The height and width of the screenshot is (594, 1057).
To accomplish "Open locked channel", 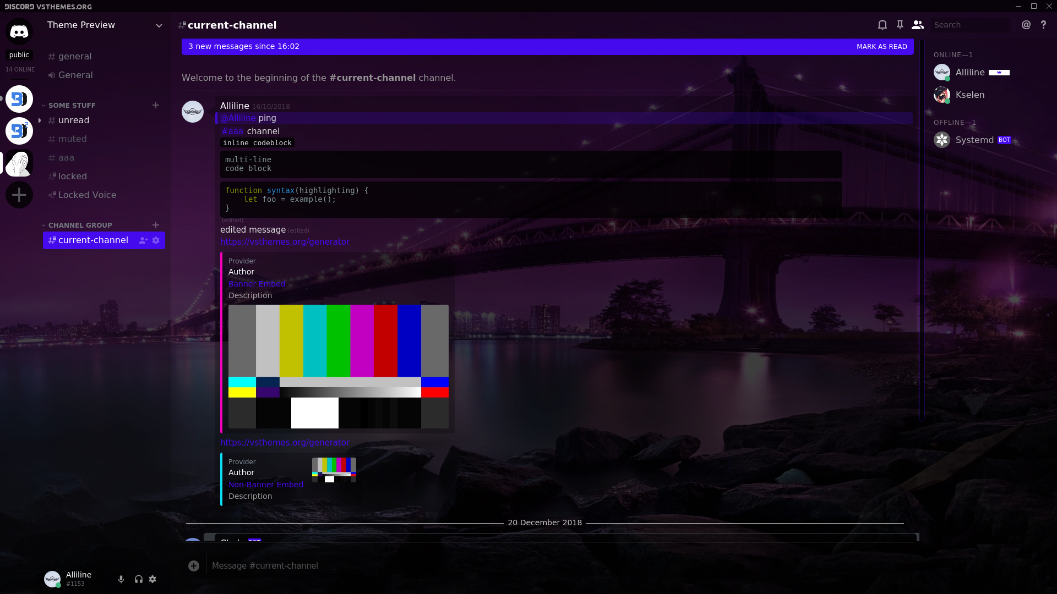I will [x=104, y=177].
